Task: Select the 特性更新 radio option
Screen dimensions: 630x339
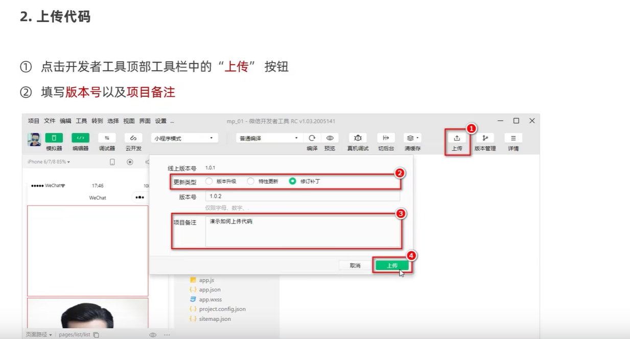Action: point(250,181)
